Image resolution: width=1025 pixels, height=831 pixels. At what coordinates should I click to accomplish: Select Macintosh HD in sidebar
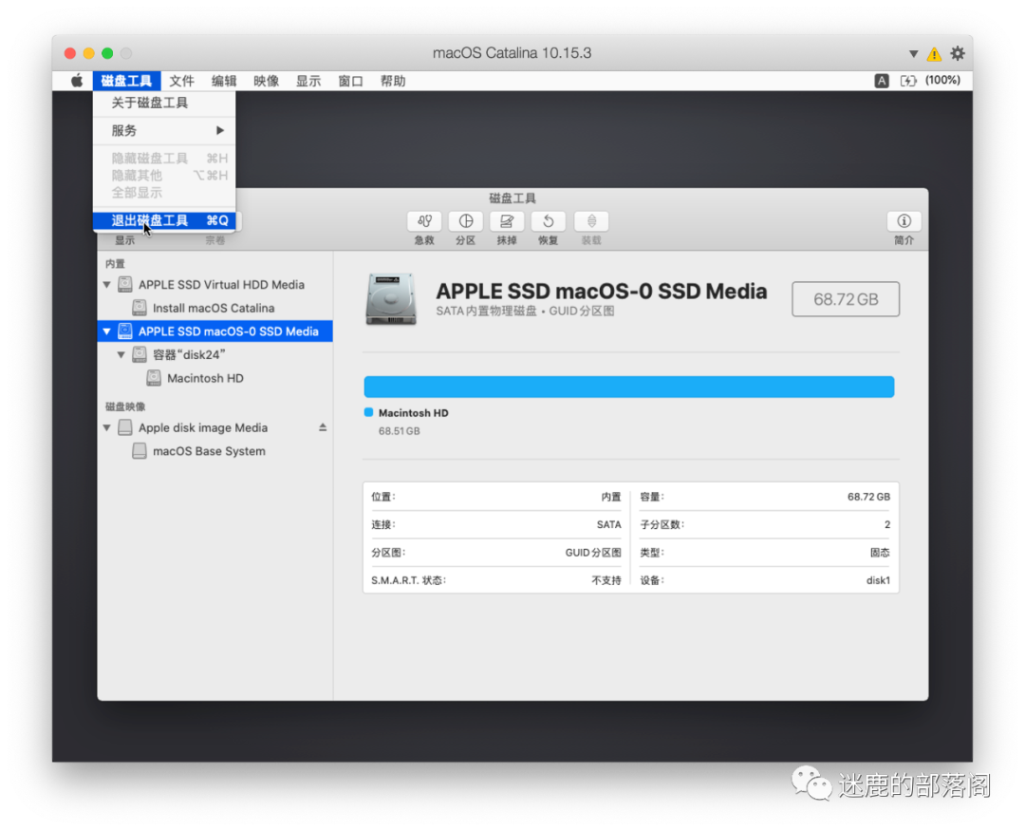tap(215, 378)
